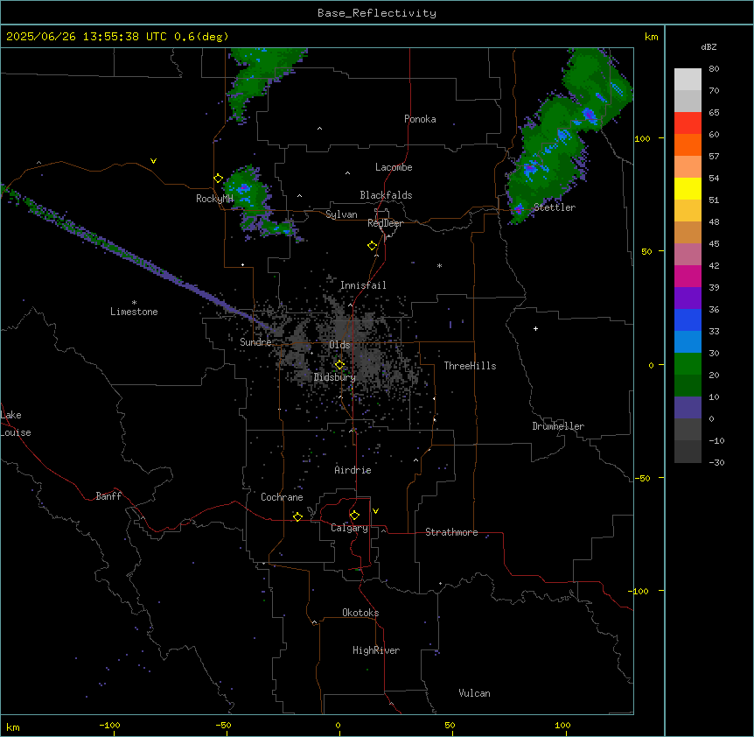754x737 pixels.
Task: Select the Airdrie label
Action: tap(353, 470)
